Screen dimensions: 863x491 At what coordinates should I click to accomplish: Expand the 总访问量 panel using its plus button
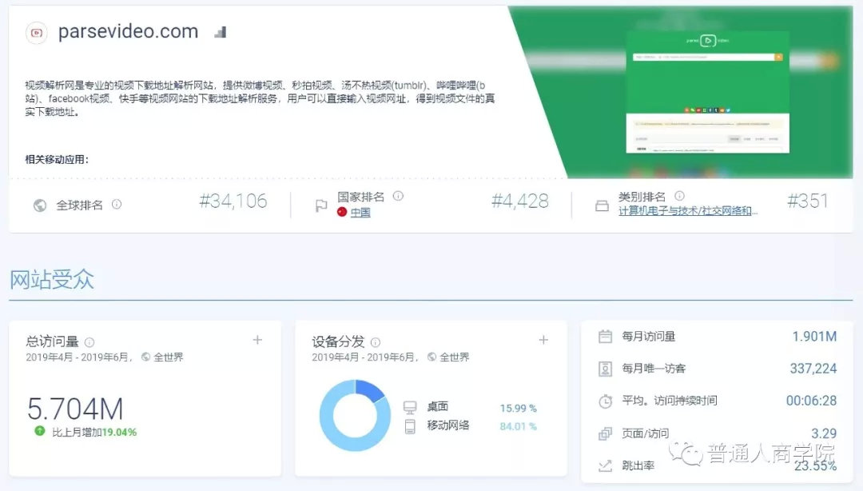(257, 339)
